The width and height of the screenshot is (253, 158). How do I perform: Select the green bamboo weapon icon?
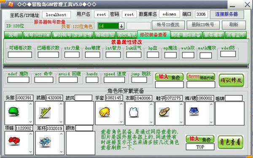pos(45,113)
